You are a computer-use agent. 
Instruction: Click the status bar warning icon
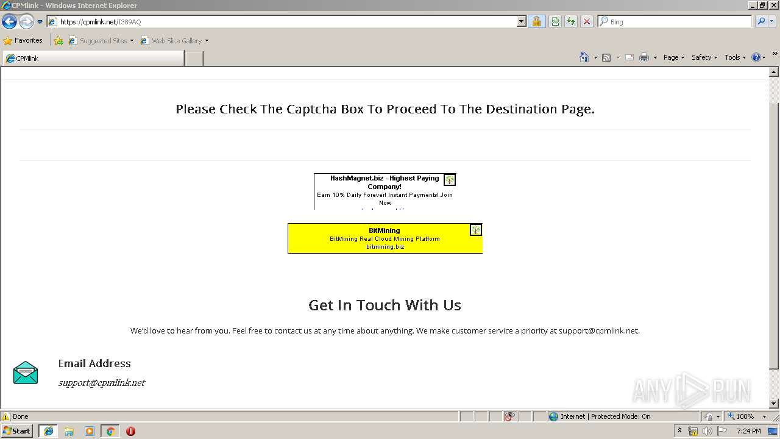[x=6, y=416]
